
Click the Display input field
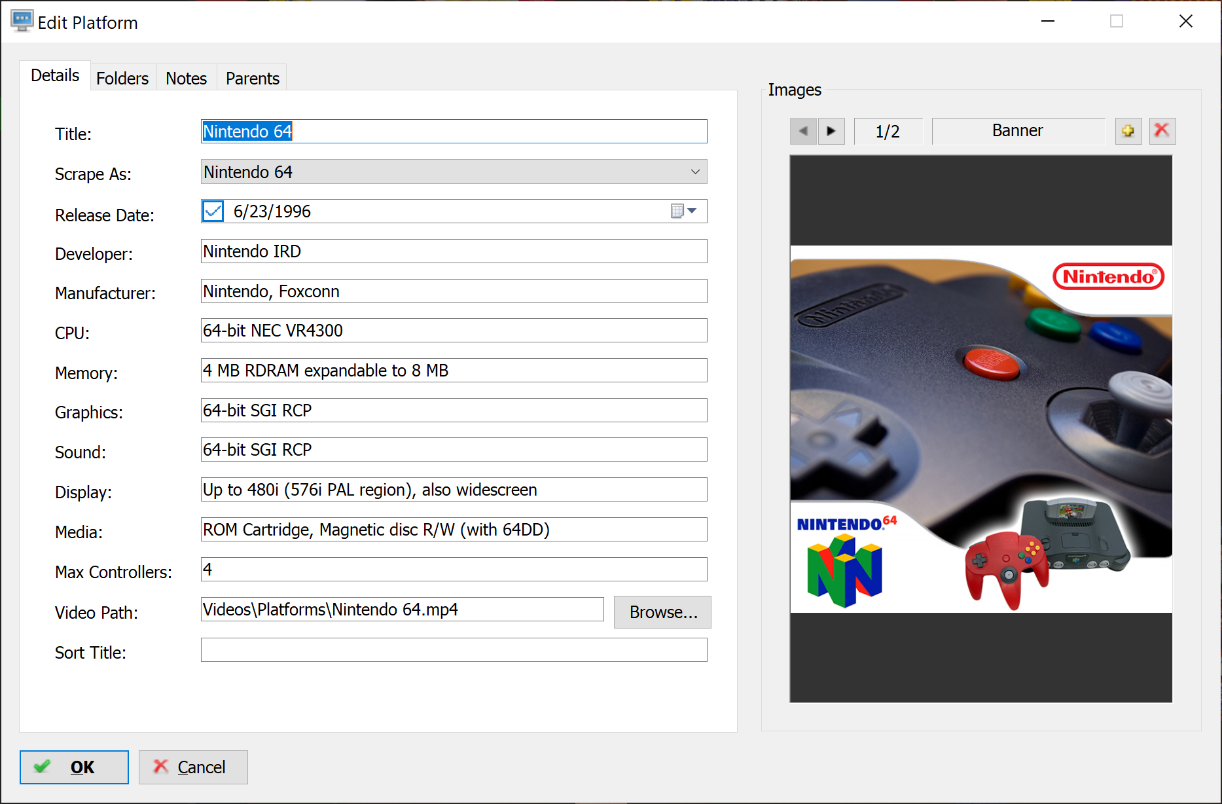point(454,490)
